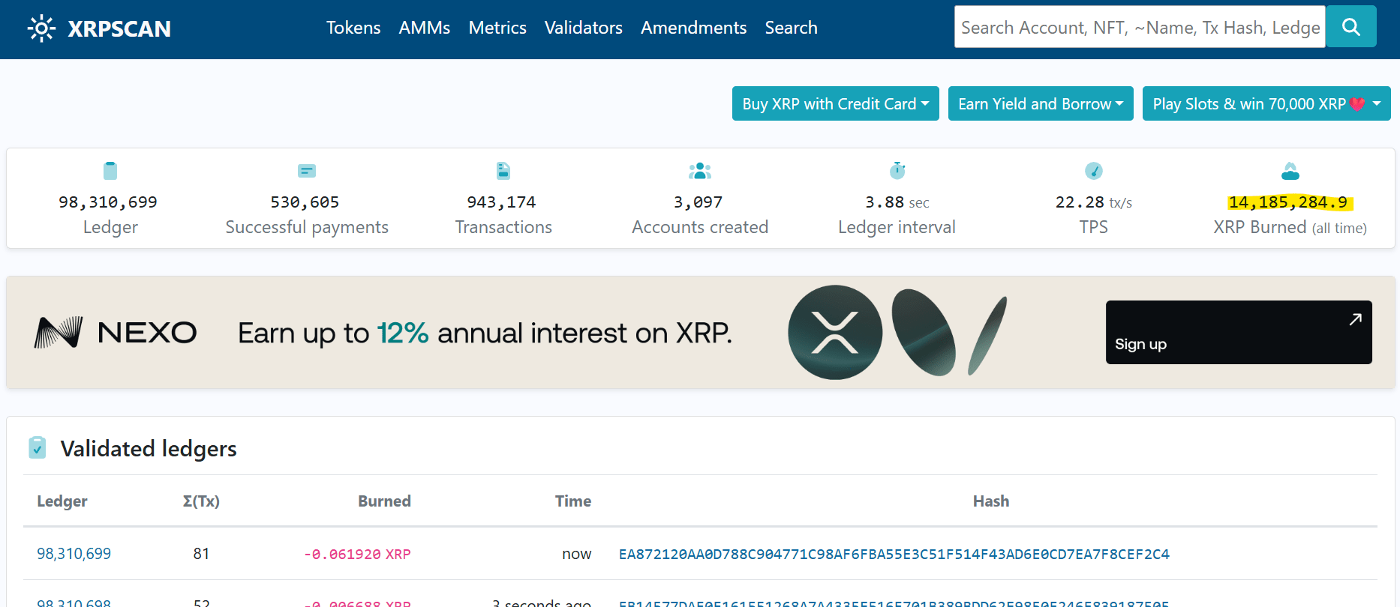The height and width of the screenshot is (607, 1400).
Task: Click the XRP coin graphic in banner
Action: [835, 332]
